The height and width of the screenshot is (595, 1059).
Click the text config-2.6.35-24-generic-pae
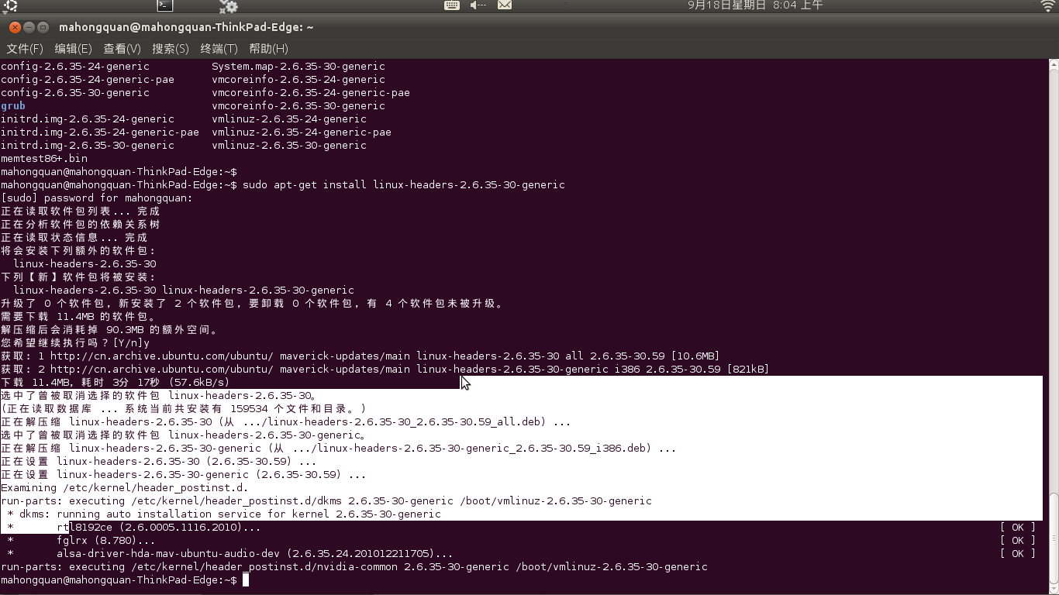[x=88, y=80]
